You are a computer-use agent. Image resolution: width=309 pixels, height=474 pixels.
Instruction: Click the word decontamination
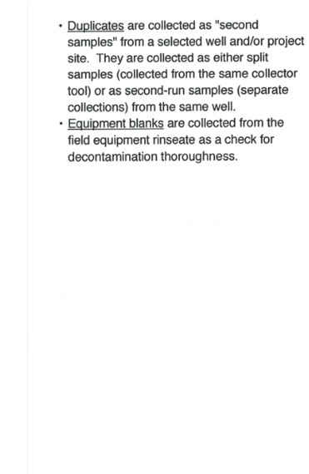tap(112, 156)
